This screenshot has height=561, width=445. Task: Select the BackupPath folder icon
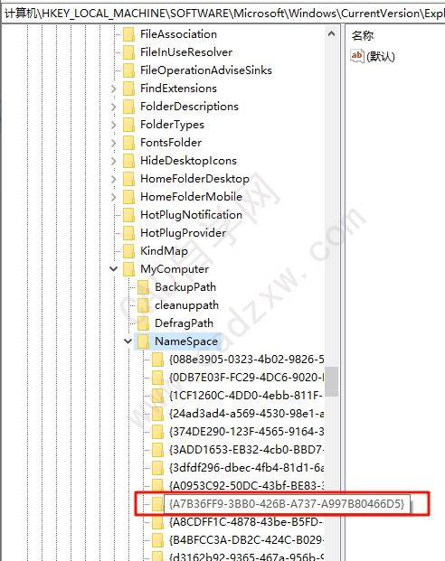pos(143,287)
